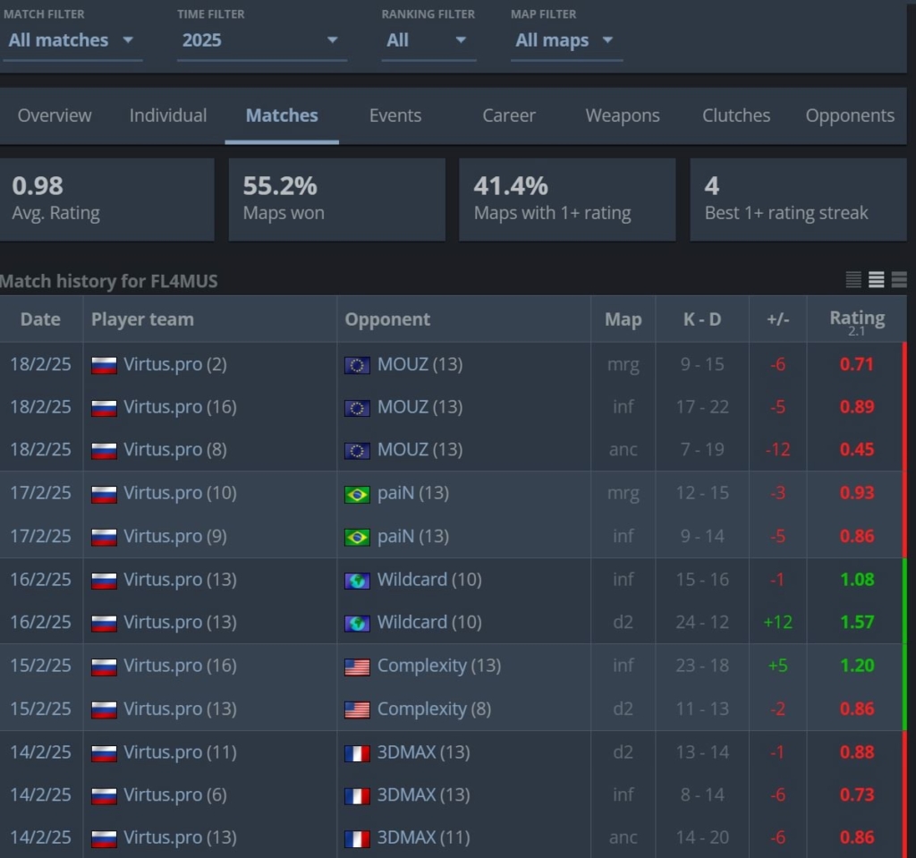The width and height of the screenshot is (916, 858).
Task: Click the 17 - 22 K-D value
Action: pyautogui.click(x=702, y=407)
